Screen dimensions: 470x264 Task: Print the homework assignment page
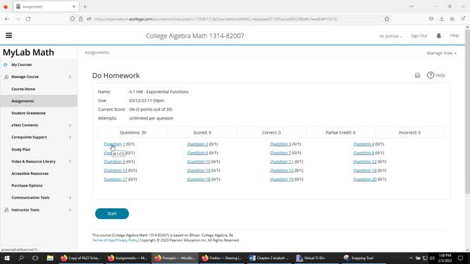[x=417, y=76]
